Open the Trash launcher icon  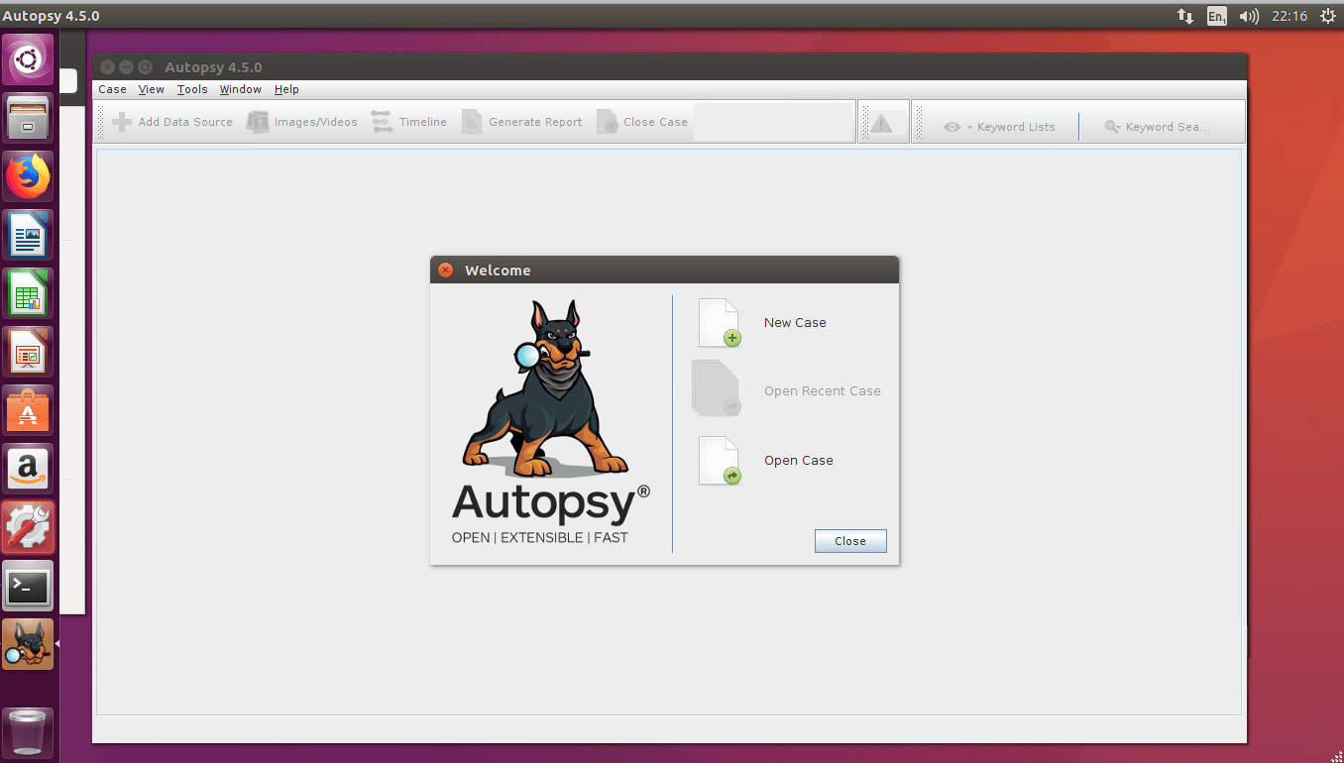click(x=28, y=733)
